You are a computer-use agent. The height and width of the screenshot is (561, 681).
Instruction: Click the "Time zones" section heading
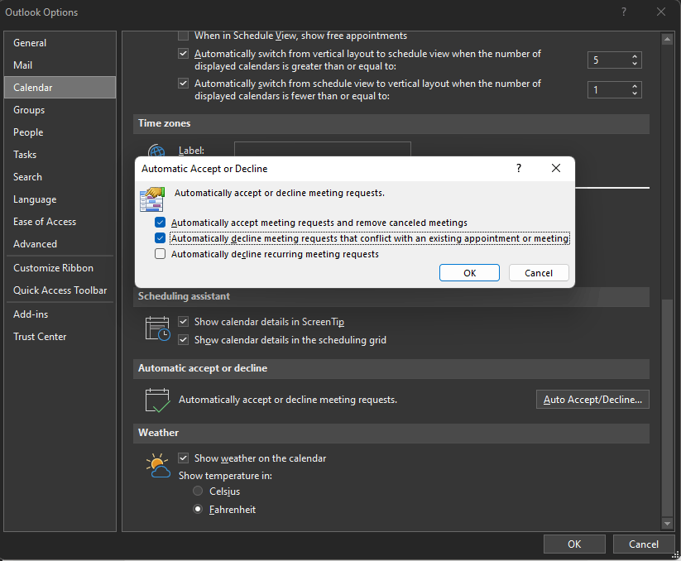(164, 123)
